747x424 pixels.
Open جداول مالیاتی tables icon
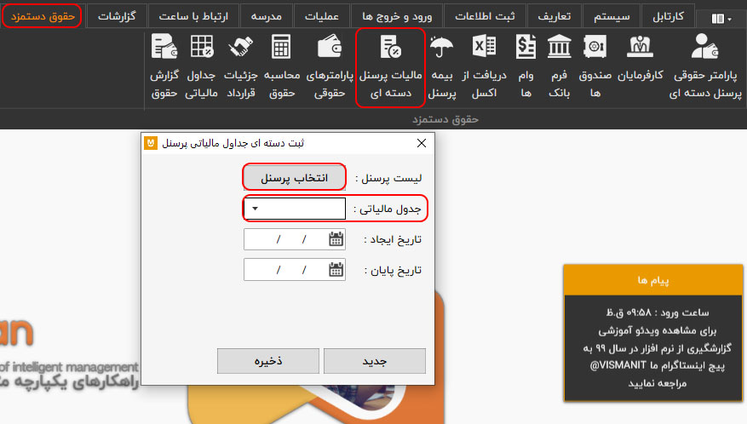click(201, 66)
